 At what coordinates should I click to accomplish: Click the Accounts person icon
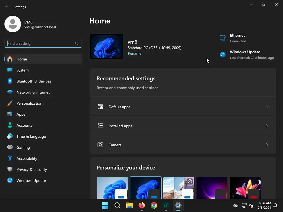point(10,125)
